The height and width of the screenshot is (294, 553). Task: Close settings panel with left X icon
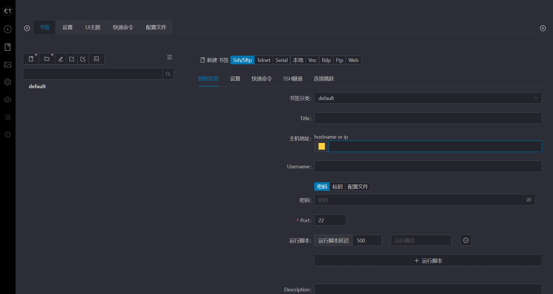click(x=27, y=28)
